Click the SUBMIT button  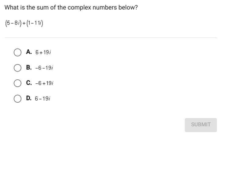tap(201, 125)
